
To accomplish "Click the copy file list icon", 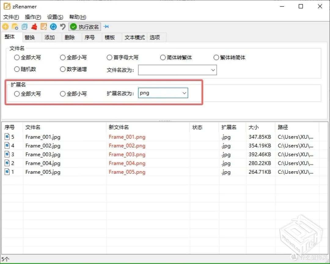I will [x=24, y=27].
